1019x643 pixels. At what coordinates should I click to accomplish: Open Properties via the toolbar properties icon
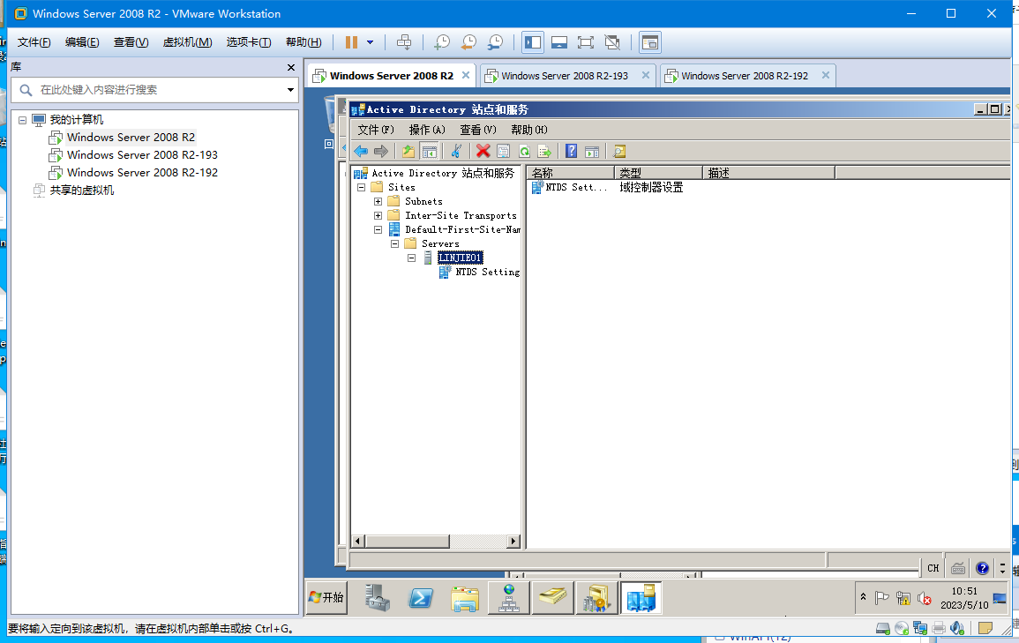(x=504, y=152)
